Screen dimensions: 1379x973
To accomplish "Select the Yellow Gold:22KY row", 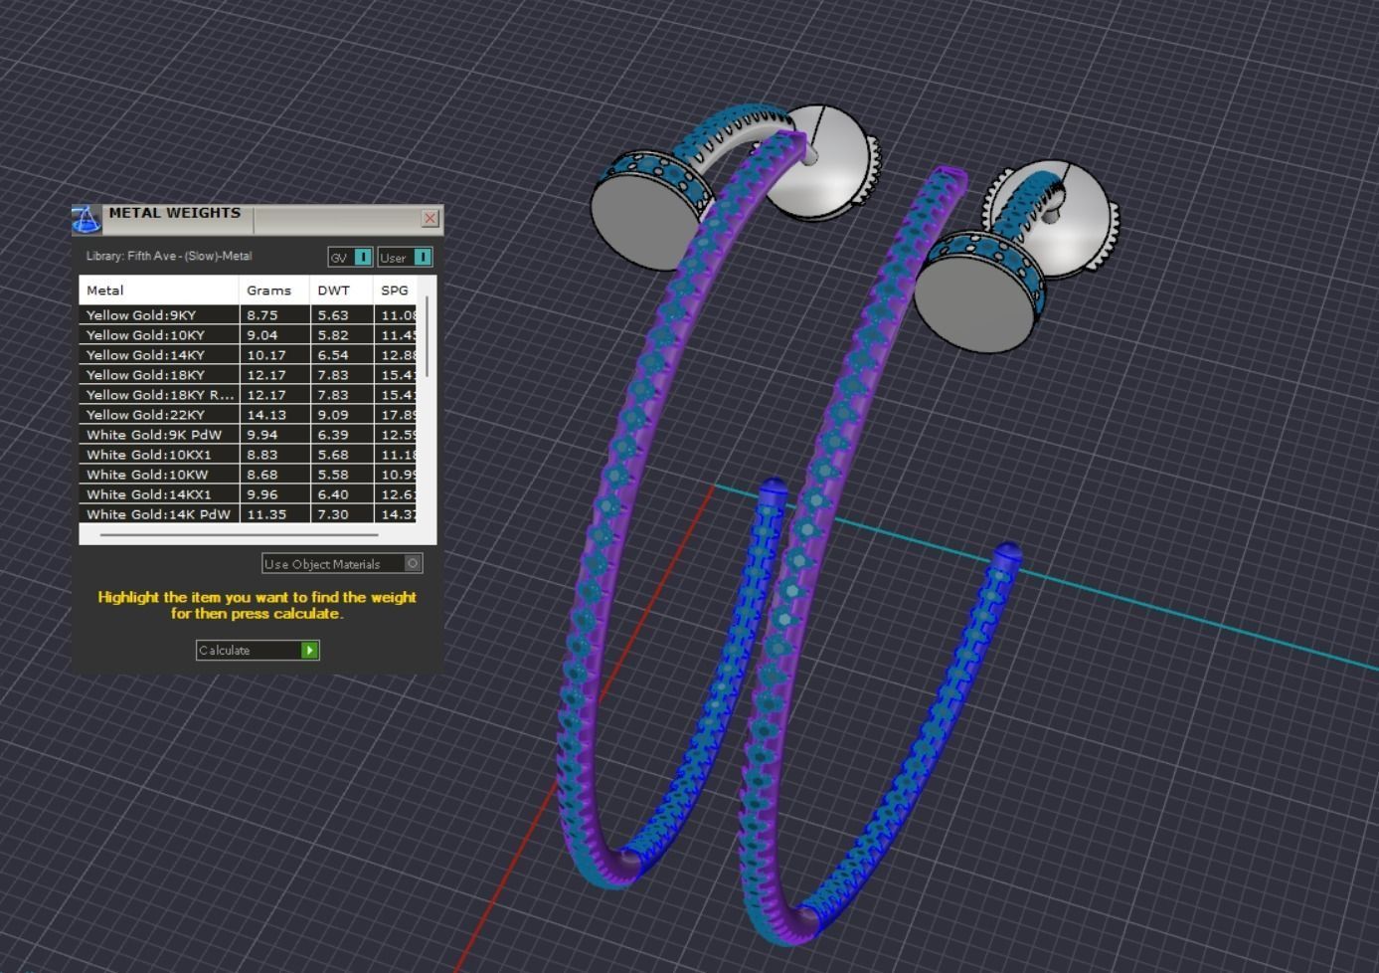I will [249, 414].
